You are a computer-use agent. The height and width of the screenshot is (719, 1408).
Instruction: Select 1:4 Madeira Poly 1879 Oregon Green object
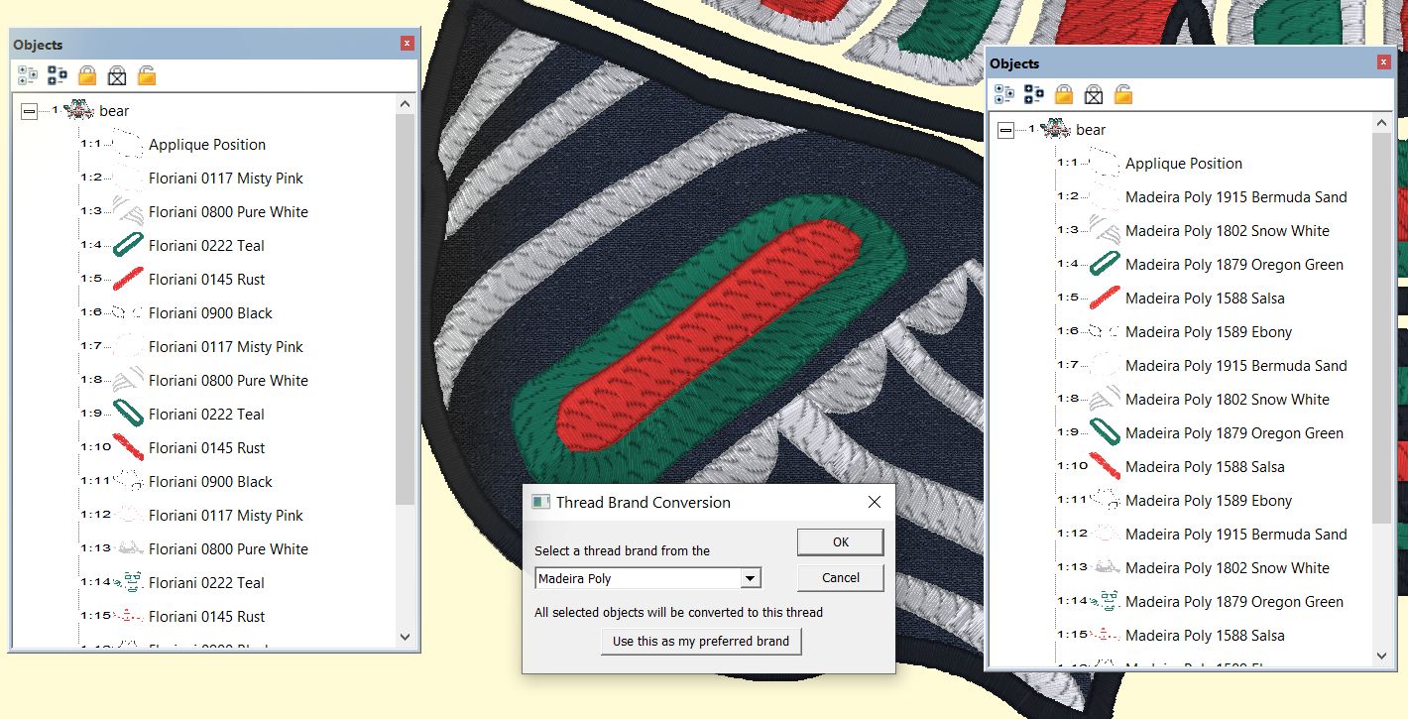pos(1233,265)
